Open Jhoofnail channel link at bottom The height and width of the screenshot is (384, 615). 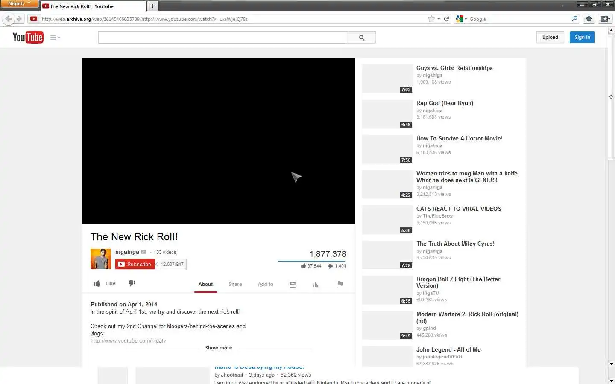pos(232,375)
